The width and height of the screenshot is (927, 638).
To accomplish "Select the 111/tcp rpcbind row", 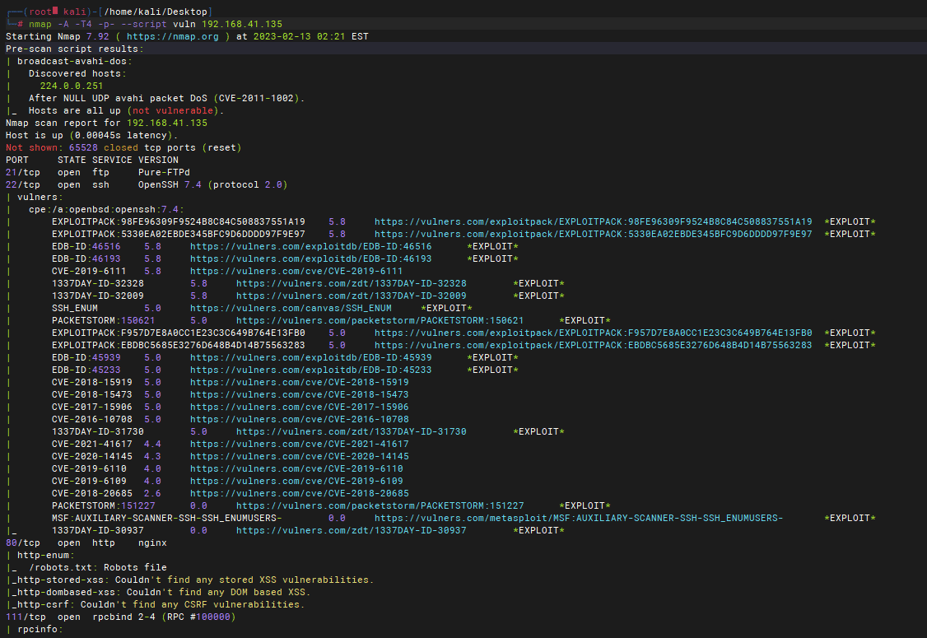I will (x=120, y=618).
